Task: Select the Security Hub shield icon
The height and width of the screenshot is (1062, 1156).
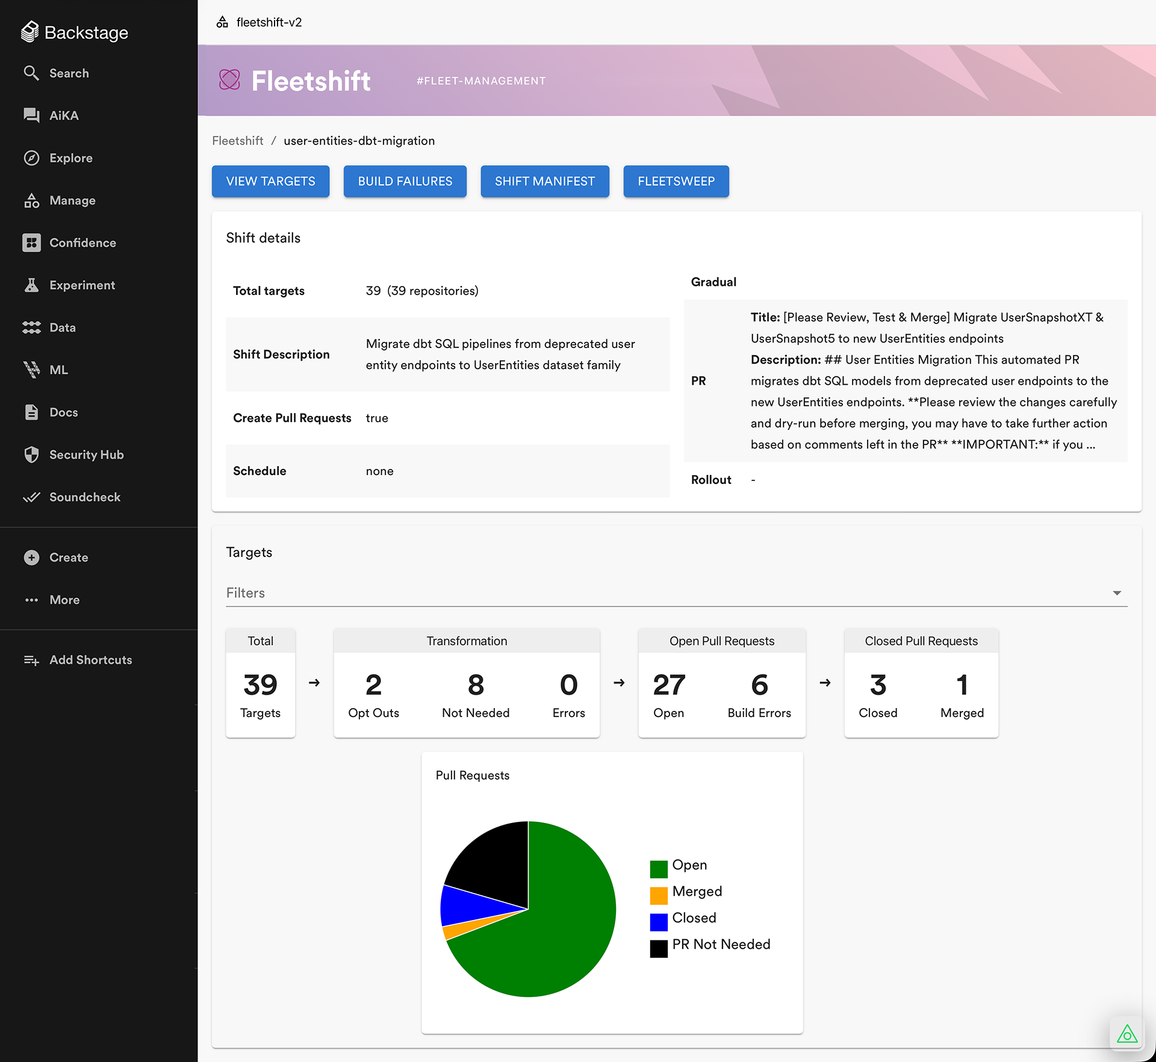Action: (32, 455)
